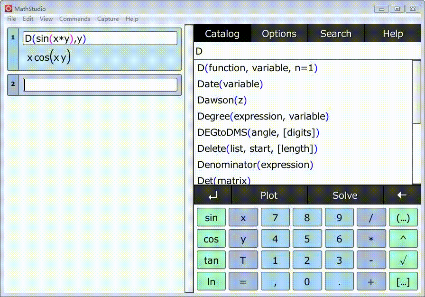Click the Solve button
This screenshot has height=297, width=425.
coord(345,195)
